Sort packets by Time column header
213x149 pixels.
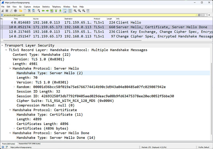click(23, 19)
